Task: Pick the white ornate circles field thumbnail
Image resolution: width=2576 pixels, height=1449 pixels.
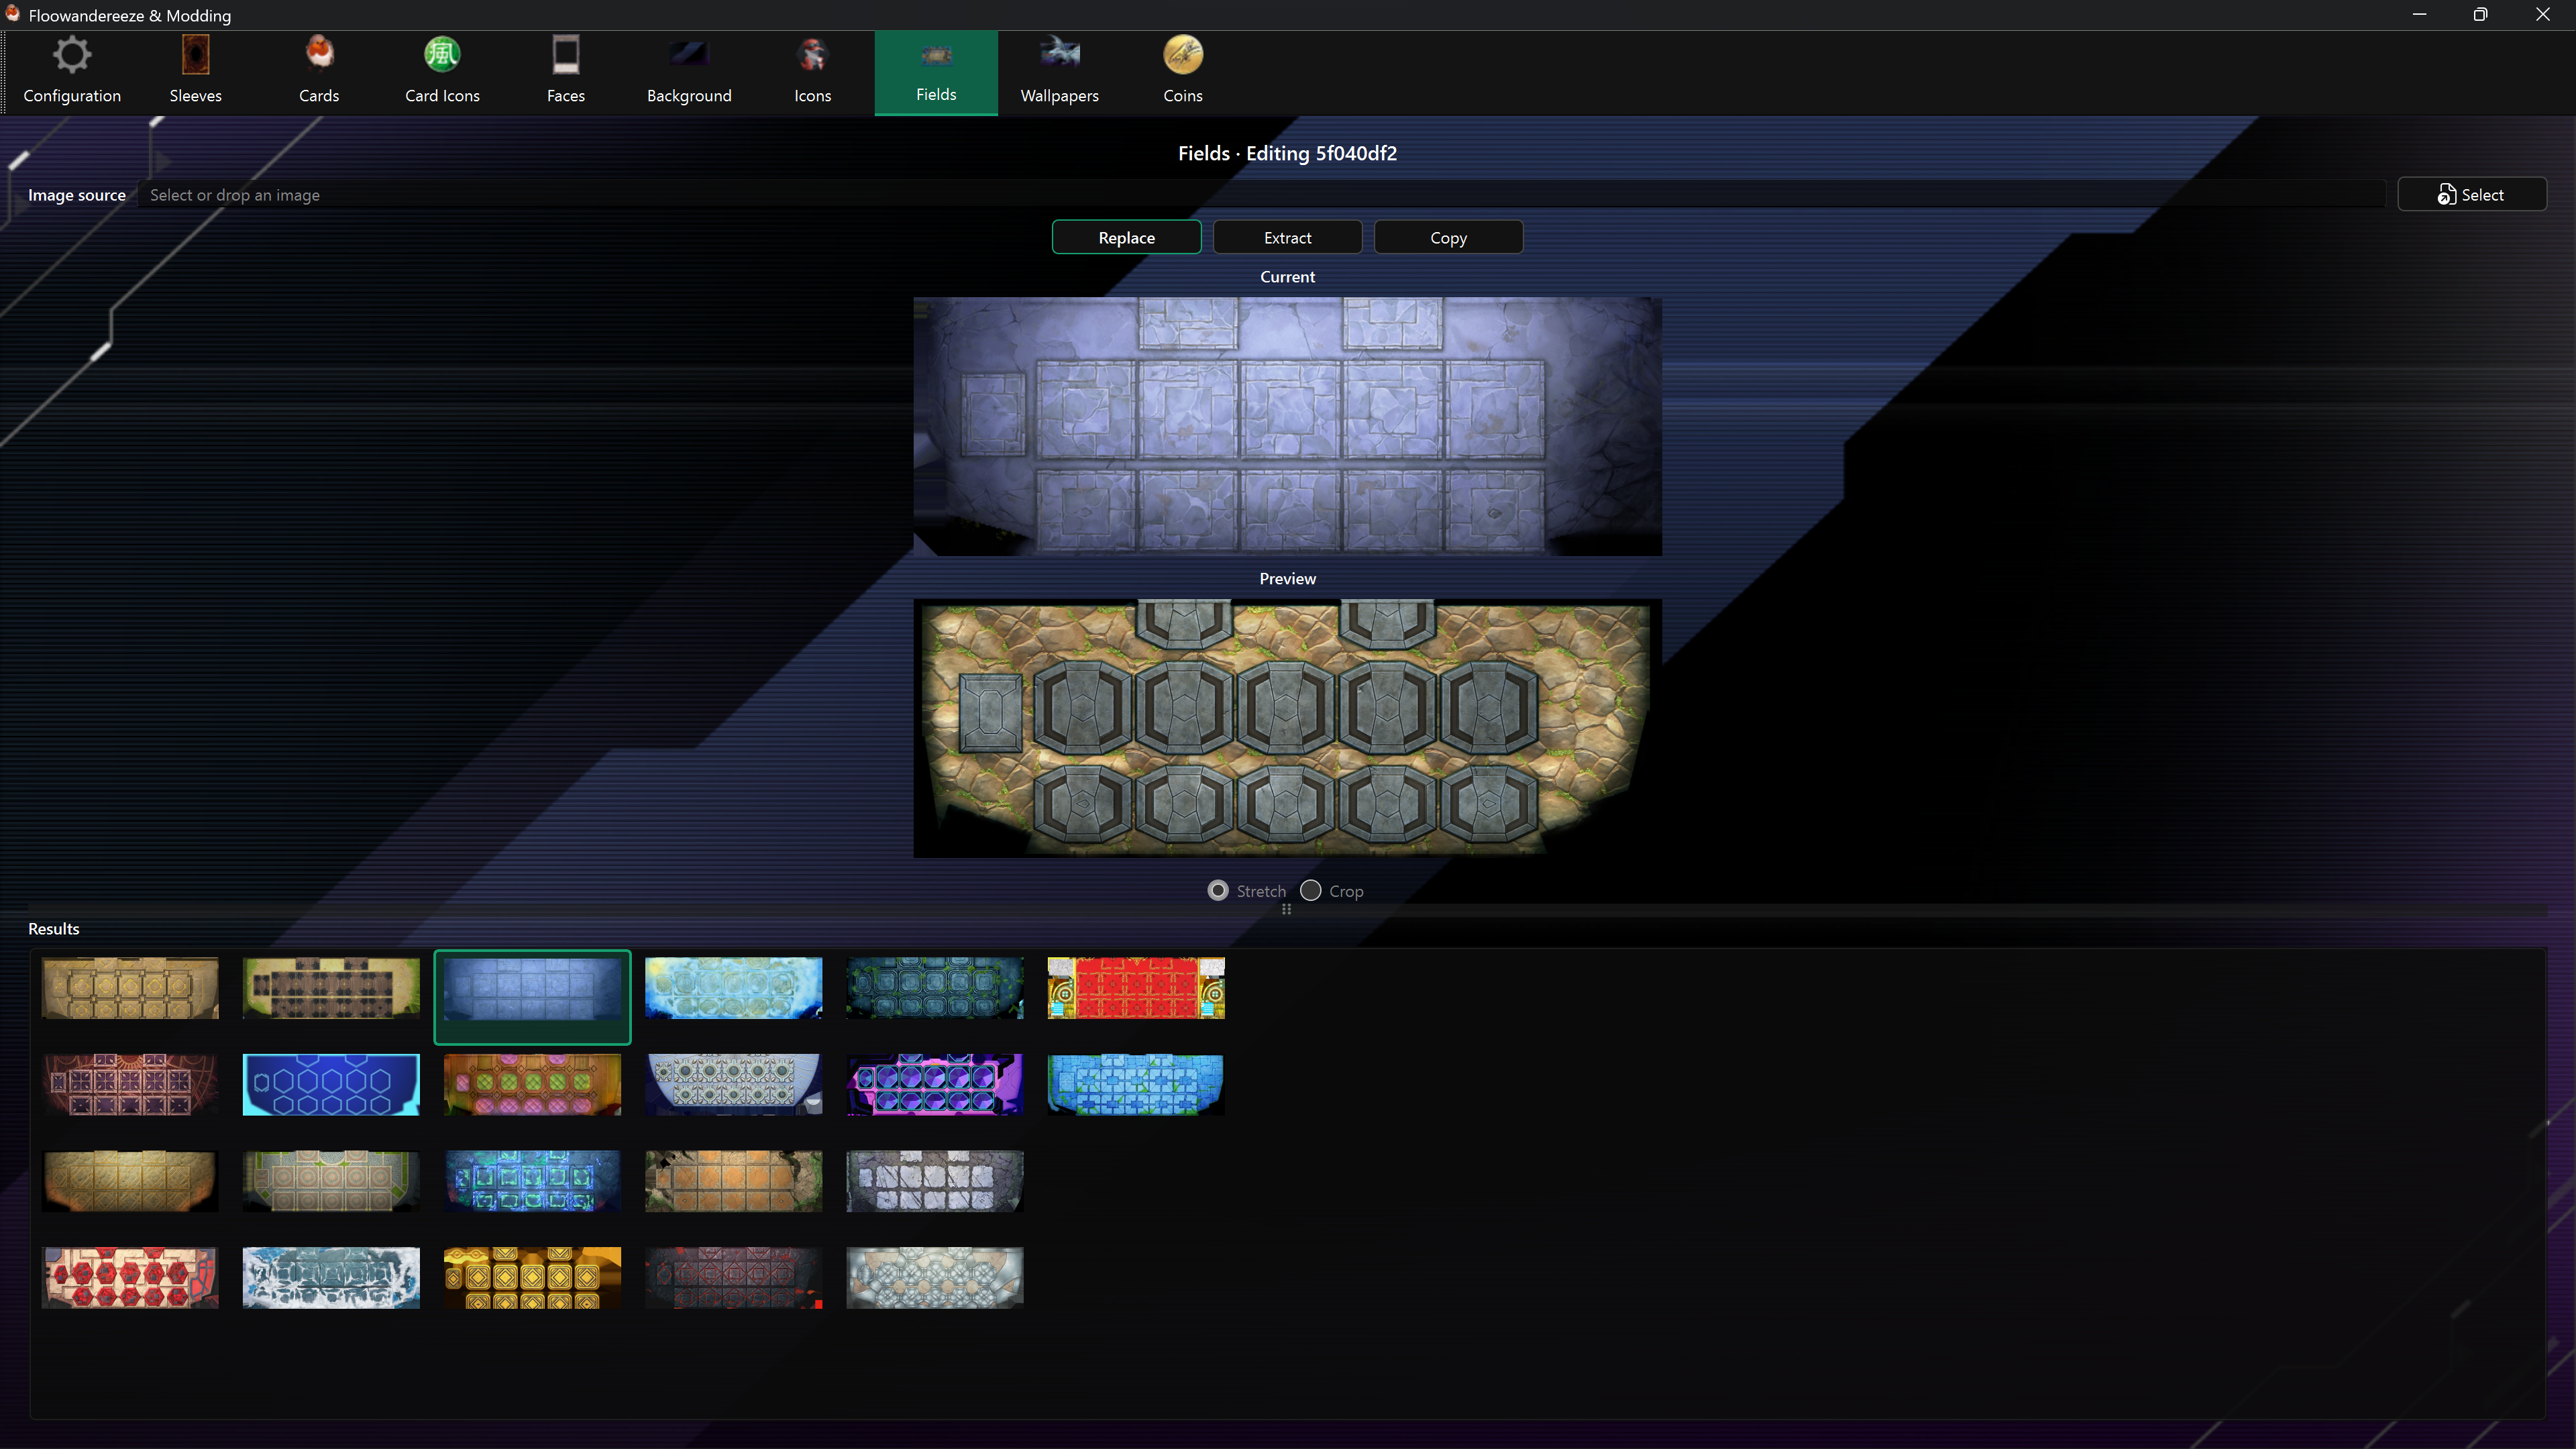Action: tap(734, 1084)
